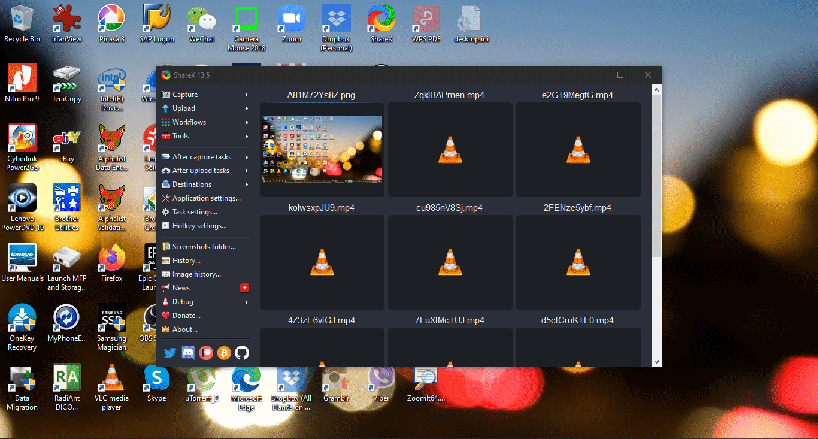Expand the Upload submenu
Screen dimensions: 818x439
click(x=205, y=108)
